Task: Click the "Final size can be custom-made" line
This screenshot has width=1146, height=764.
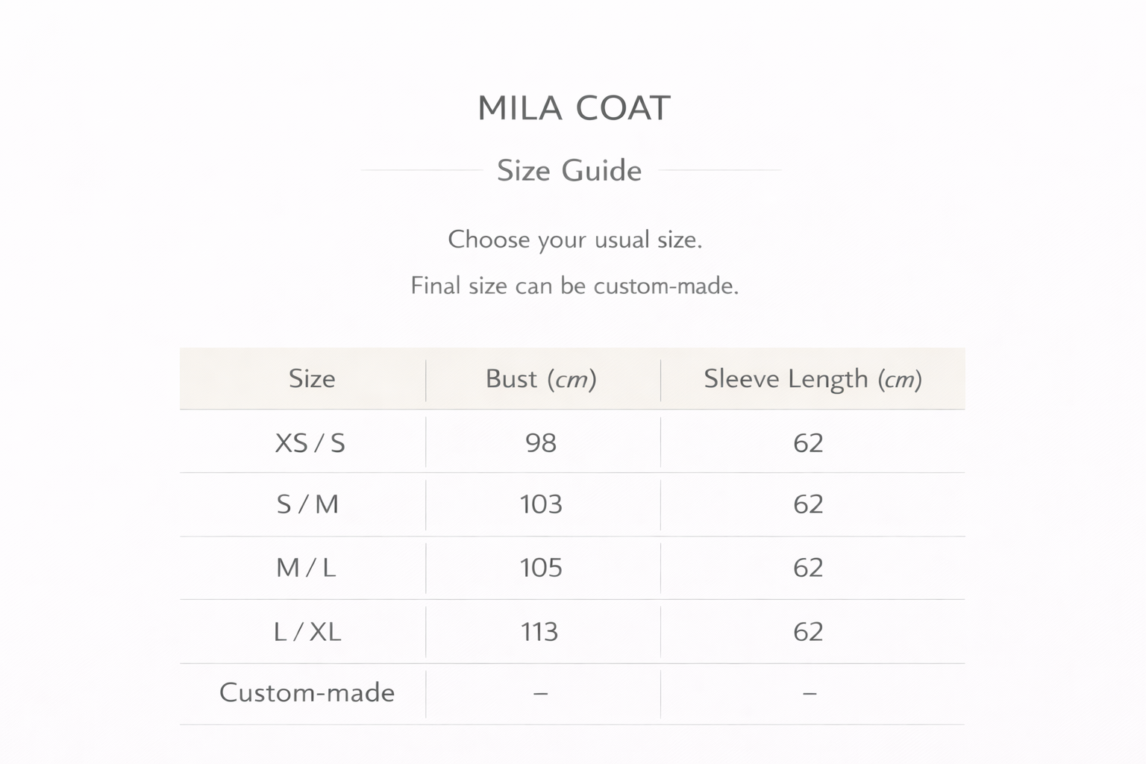Action: (x=574, y=286)
